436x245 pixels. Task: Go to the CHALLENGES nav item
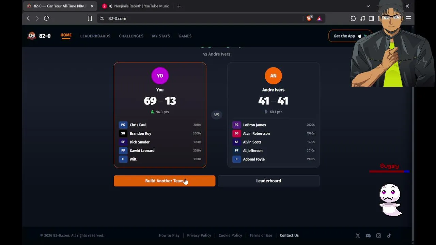point(131,36)
